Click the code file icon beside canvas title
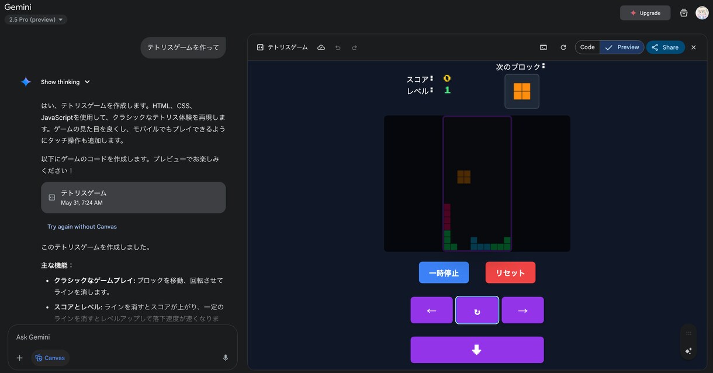 point(260,47)
